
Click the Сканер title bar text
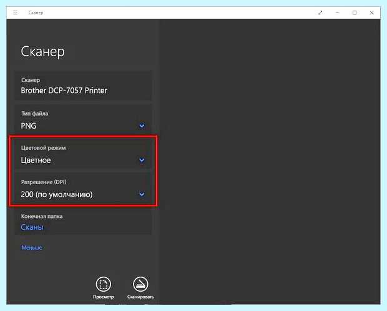(36, 12)
